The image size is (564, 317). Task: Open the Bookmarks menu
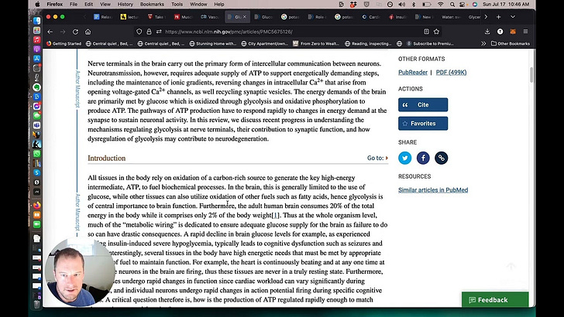[x=152, y=5]
